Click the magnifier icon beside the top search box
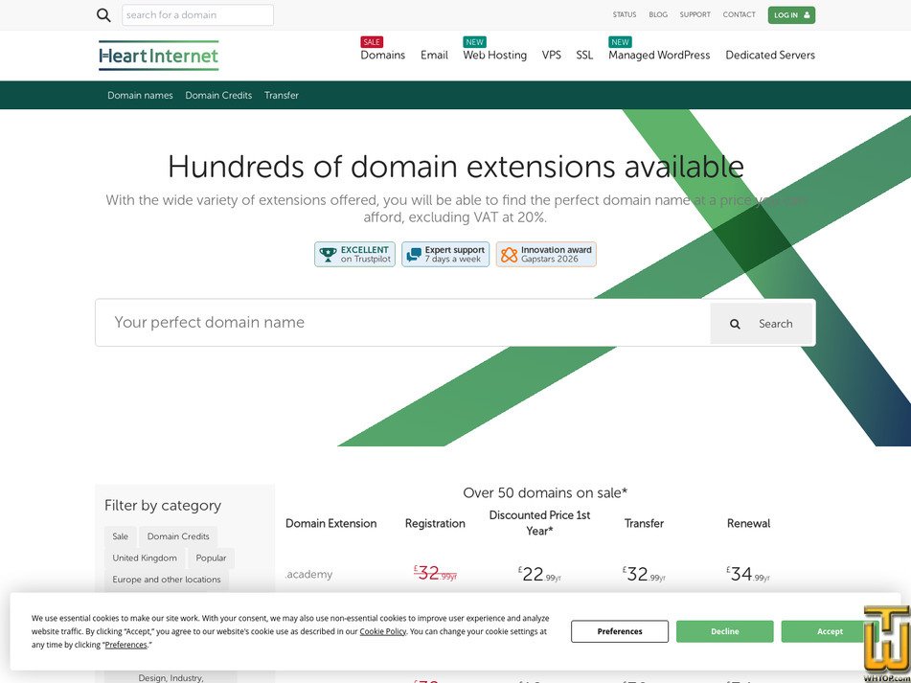This screenshot has width=911, height=683. coord(103,15)
